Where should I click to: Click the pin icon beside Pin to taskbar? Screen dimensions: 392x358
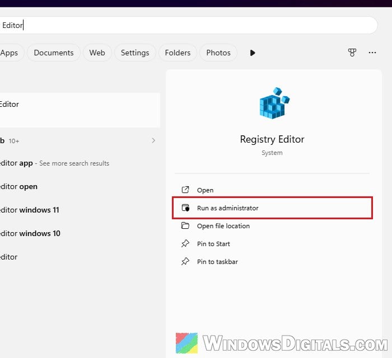(x=185, y=261)
